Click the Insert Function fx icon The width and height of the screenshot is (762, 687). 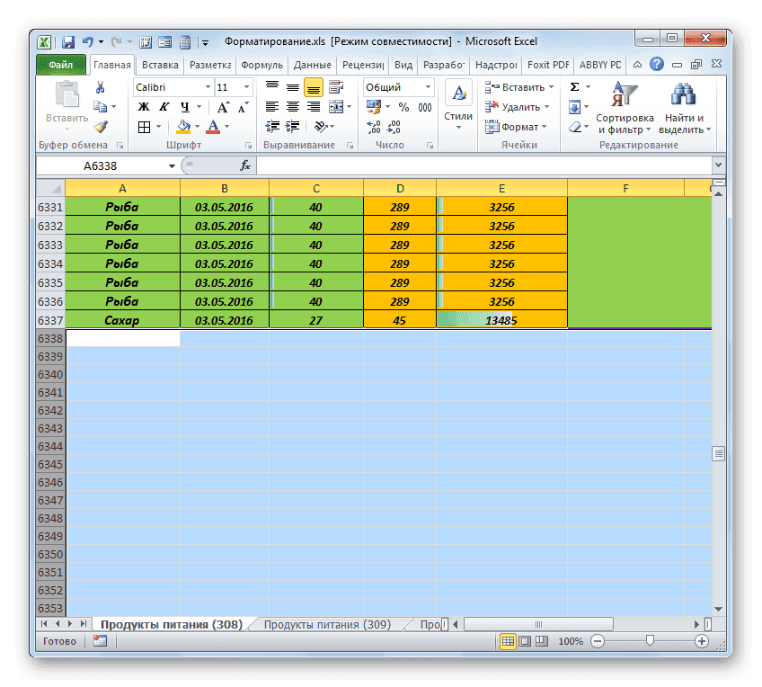244,165
